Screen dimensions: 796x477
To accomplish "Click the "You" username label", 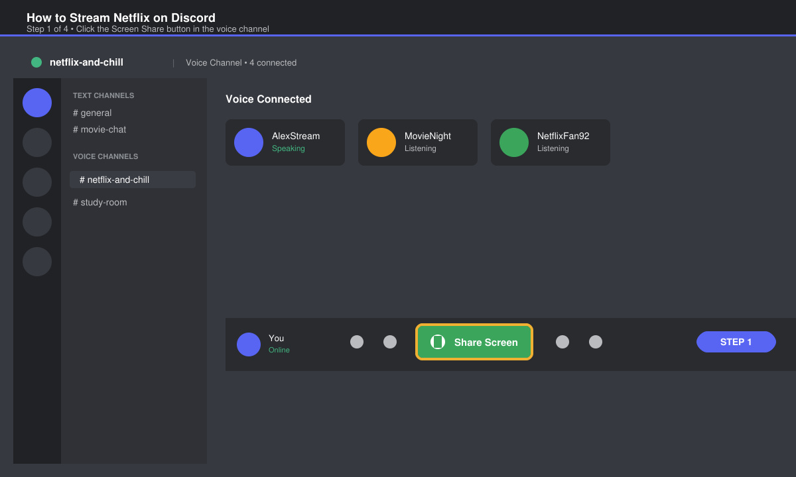I will click(x=276, y=338).
